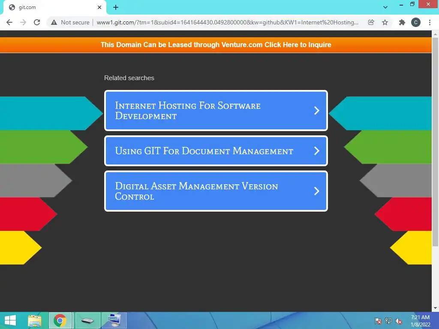The height and width of the screenshot is (329, 439).
Task: Close the git.com tab
Action: pyautogui.click(x=99, y=7)
